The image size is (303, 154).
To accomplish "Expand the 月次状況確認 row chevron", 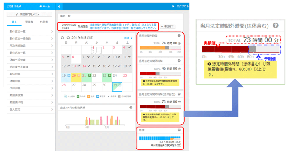I will pos(52,45).
